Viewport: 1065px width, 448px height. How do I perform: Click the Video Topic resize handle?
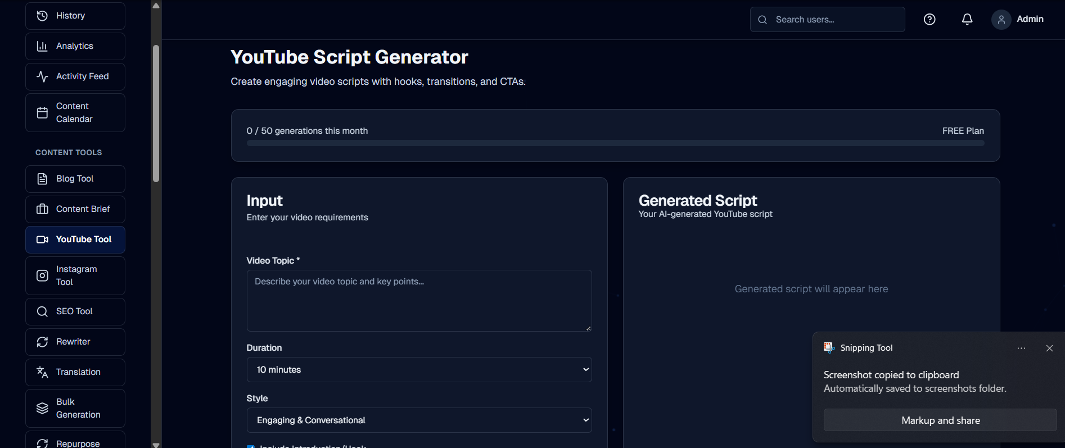[x=588, y=328]
